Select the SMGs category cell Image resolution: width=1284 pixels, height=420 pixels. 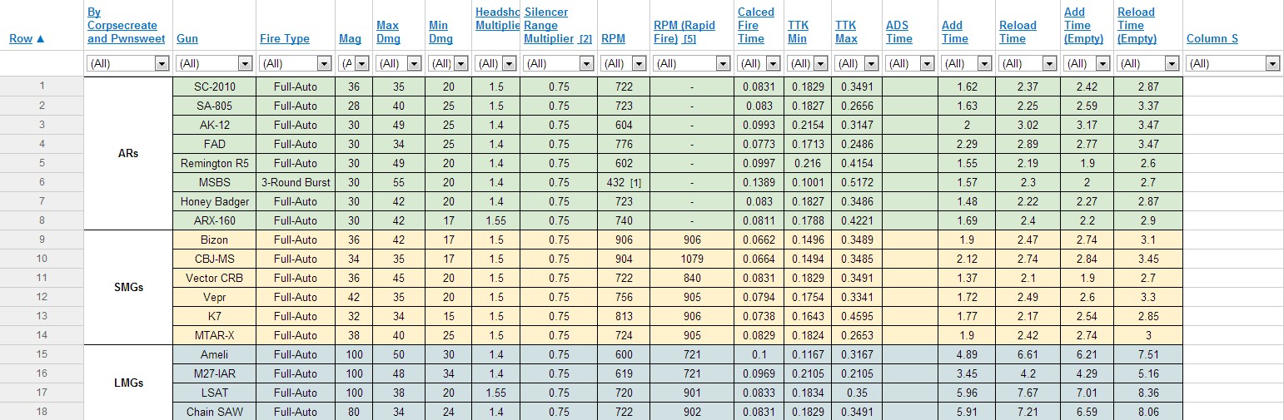[x=128, y=287]
